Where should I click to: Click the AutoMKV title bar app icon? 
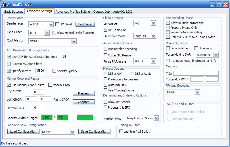pyautogui.click(x=4, y=4)
